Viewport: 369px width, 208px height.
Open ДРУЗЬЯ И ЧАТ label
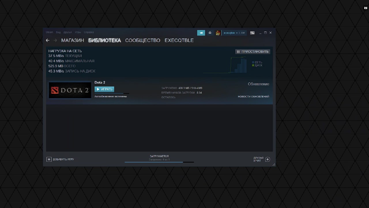coord(259,159)
